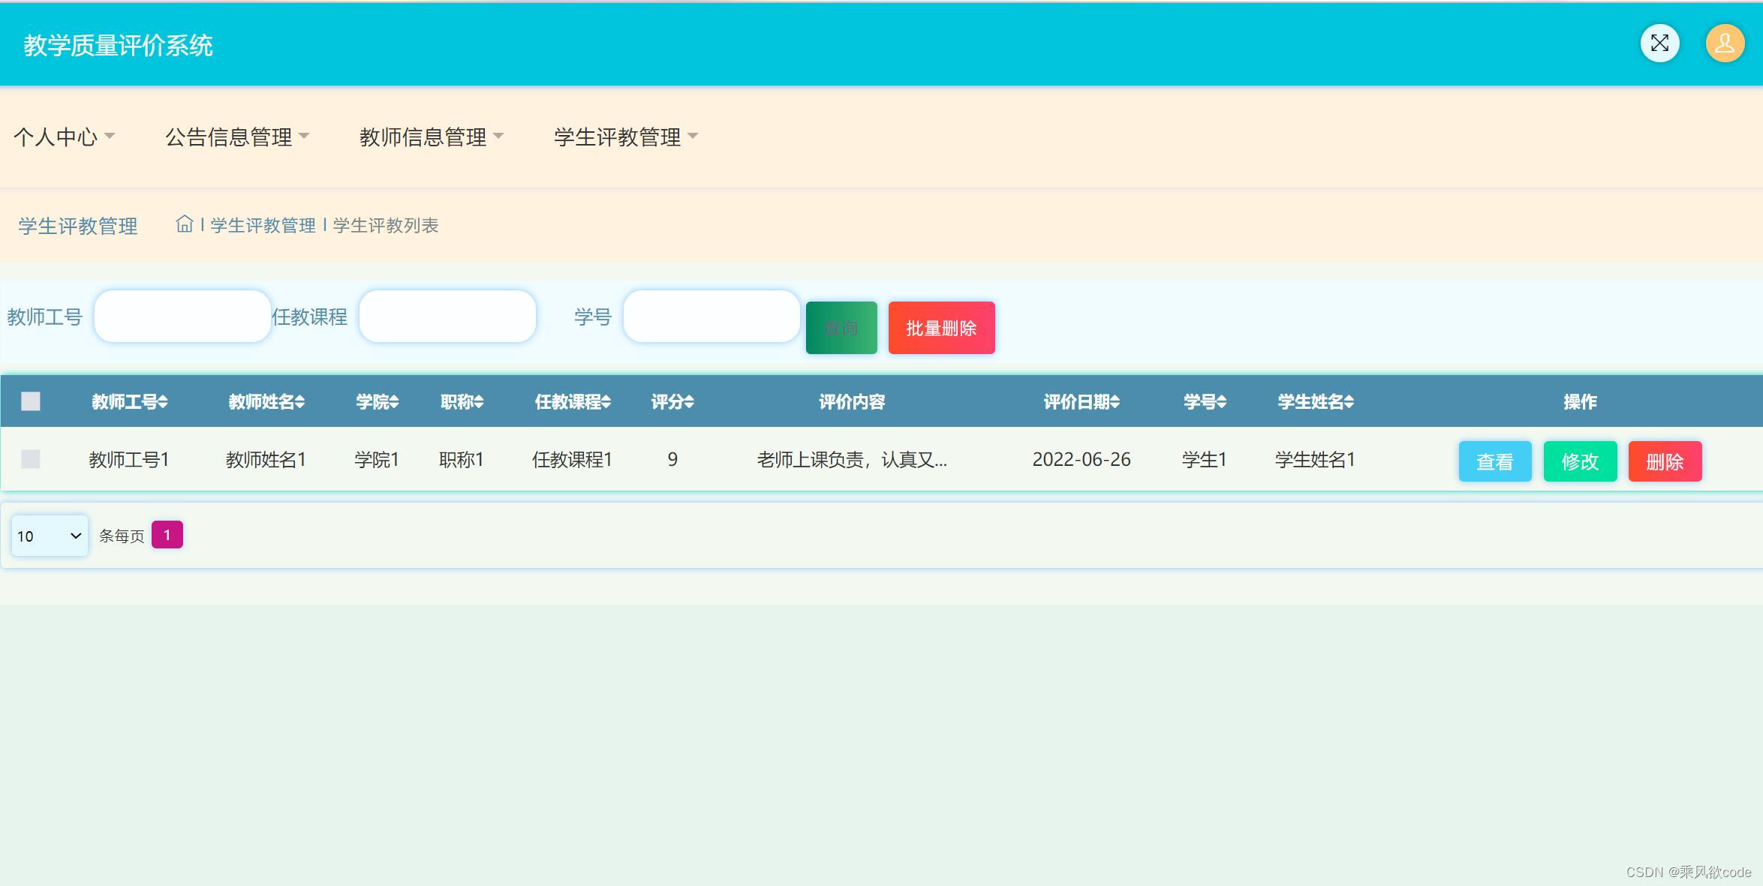The height and width of the screenshot is (886, 1763).
Task: Open the user avatar icon menu
Action: coord(1725,44)
